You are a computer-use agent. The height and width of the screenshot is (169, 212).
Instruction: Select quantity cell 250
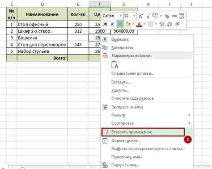[78, 24]
